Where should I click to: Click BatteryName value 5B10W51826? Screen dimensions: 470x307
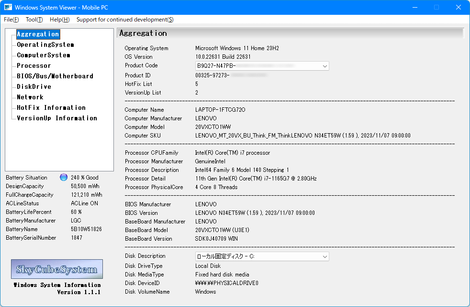point(86,229)
